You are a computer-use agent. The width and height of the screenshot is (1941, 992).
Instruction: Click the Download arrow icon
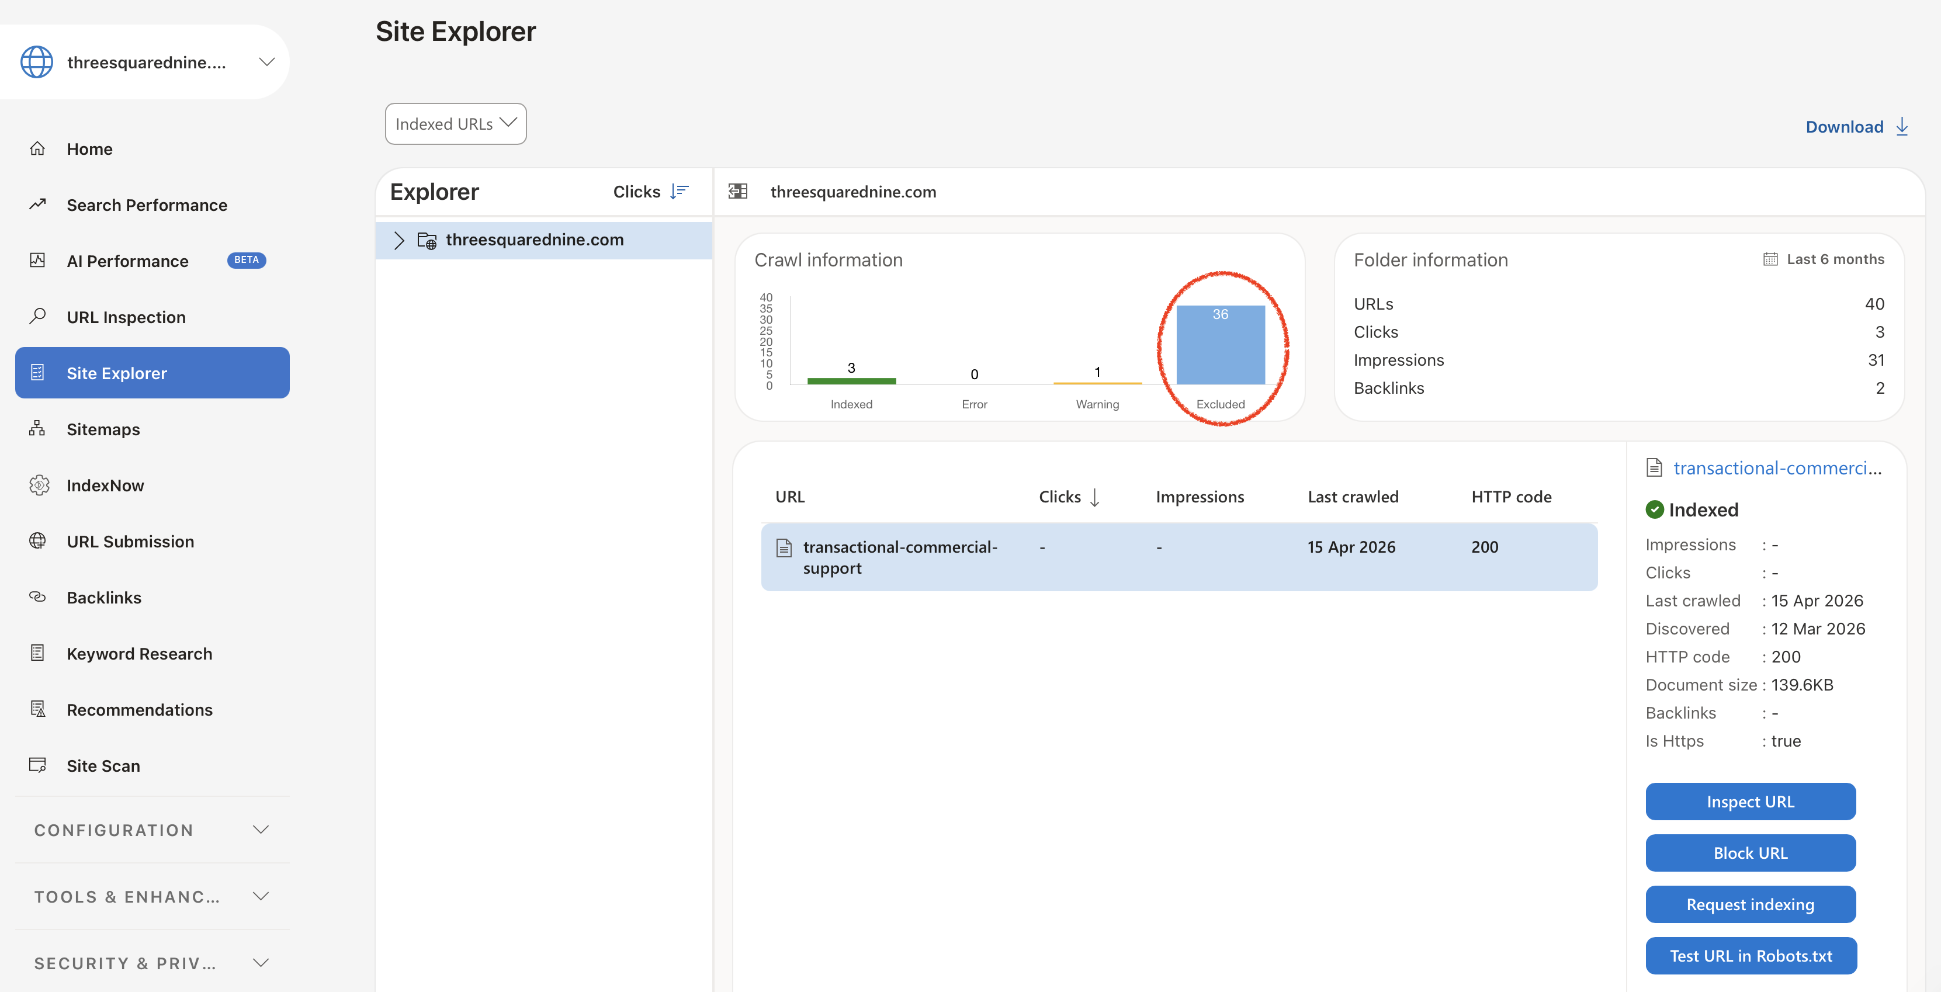[x=1902, y=127]
